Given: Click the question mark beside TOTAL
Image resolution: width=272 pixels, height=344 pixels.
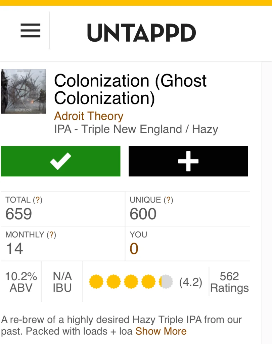Looking at the screenshot, I should coord(38,200).
